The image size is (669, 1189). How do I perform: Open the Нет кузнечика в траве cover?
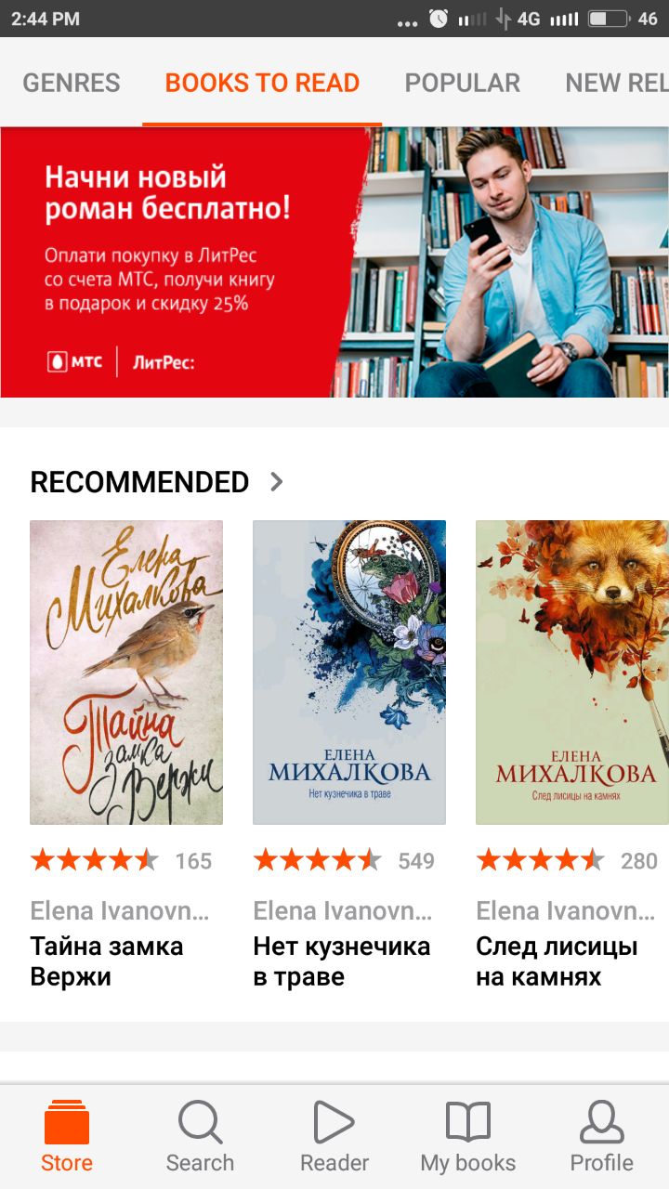point(349,673)
